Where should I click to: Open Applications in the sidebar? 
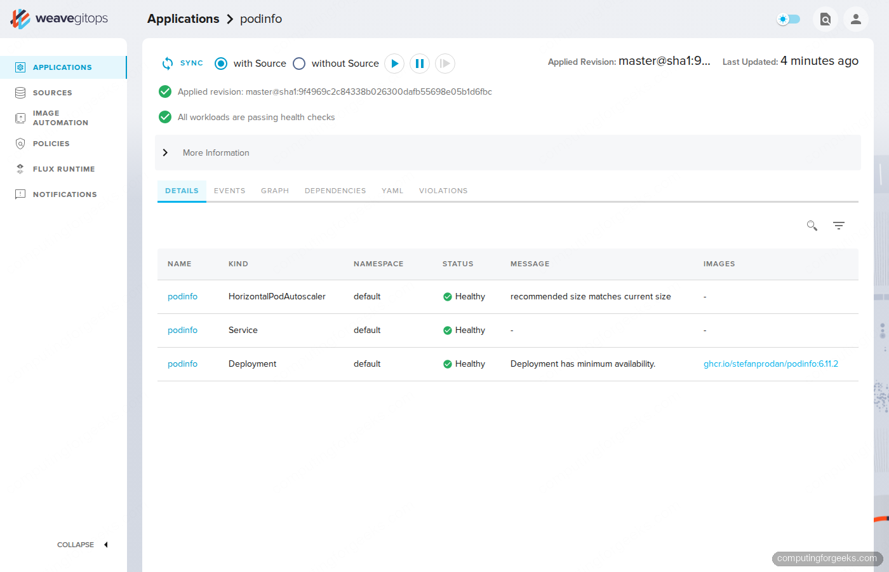click(63, 67)
